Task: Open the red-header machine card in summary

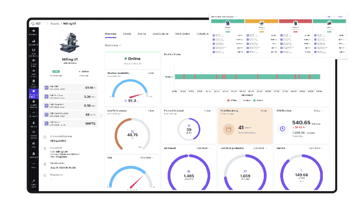Action: click(x=296, y=38)
